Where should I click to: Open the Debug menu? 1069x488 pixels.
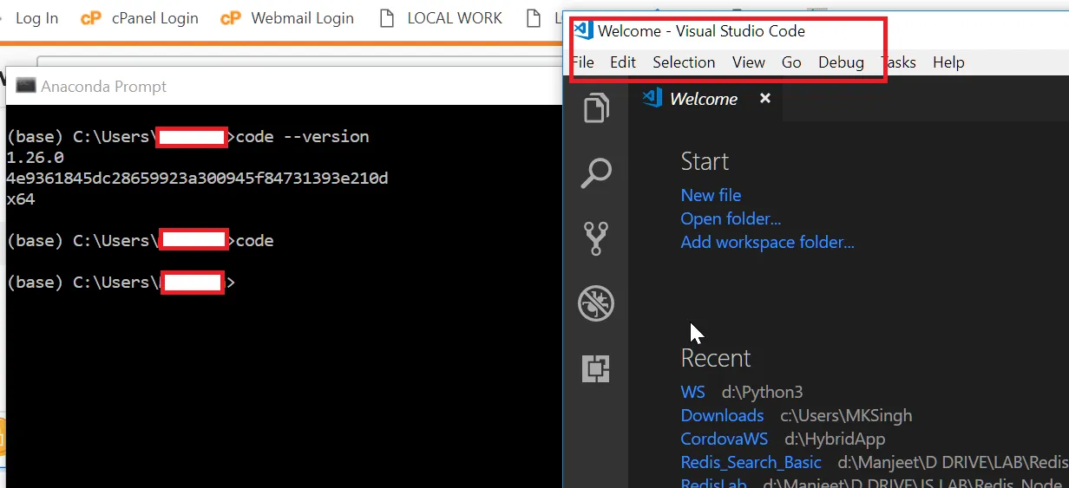(841, 62)
